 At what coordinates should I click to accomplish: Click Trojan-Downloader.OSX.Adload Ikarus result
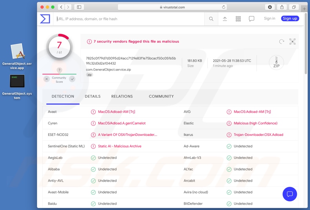pos(259,135)
